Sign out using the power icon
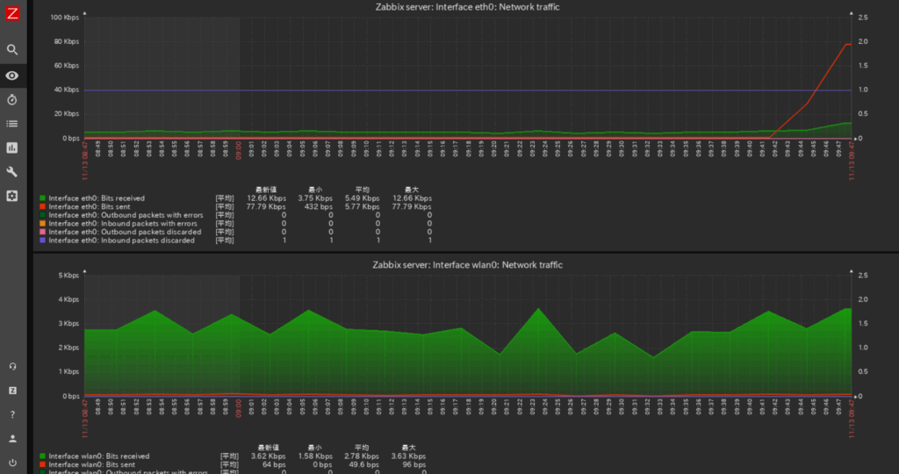The image size is (899, 474). (12, 462)
